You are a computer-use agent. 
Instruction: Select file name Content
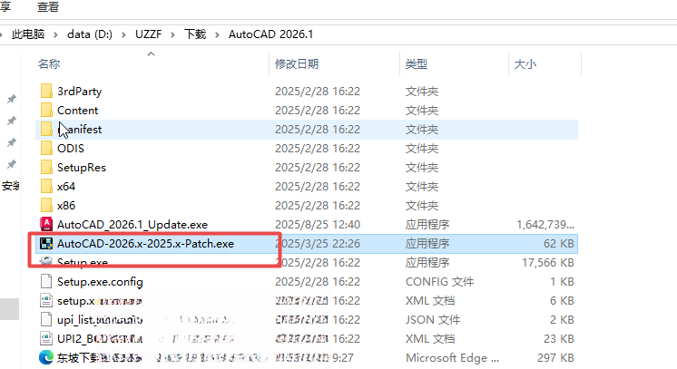(78, 110)
